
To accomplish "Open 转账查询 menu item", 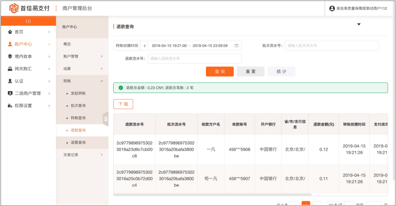I will 78,118.
